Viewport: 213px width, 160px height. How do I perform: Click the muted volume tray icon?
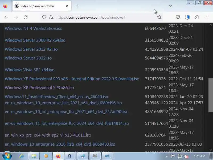click(186, 156)
